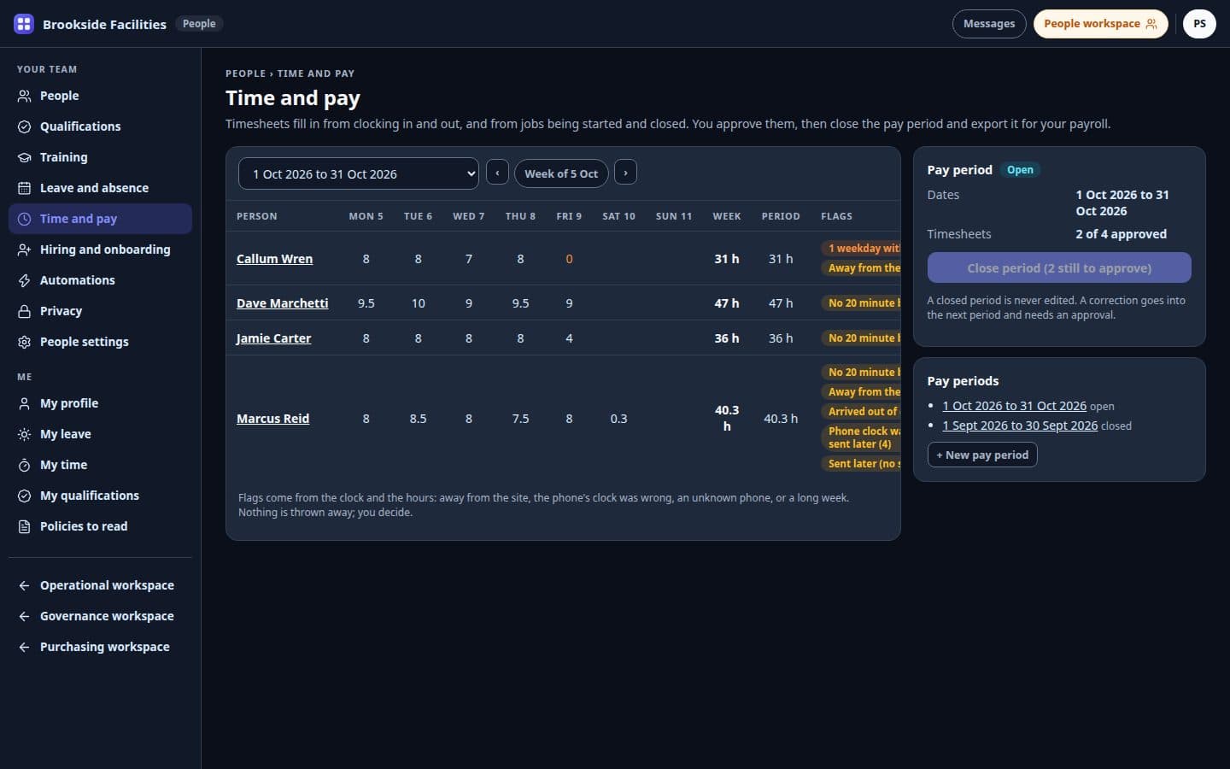Click the Governance workspace arrow icon
1230x769 pixels.
coord(24,616)
